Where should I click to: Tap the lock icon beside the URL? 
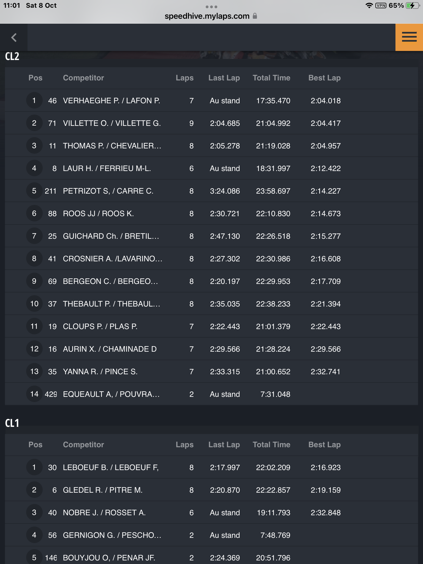(x=255, y=16)
